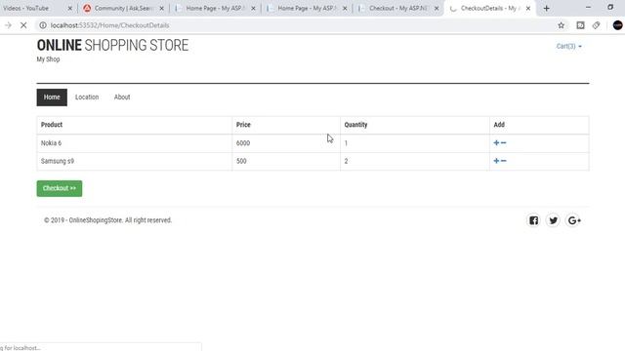Click the green Checkout button

tap(60, 188)
